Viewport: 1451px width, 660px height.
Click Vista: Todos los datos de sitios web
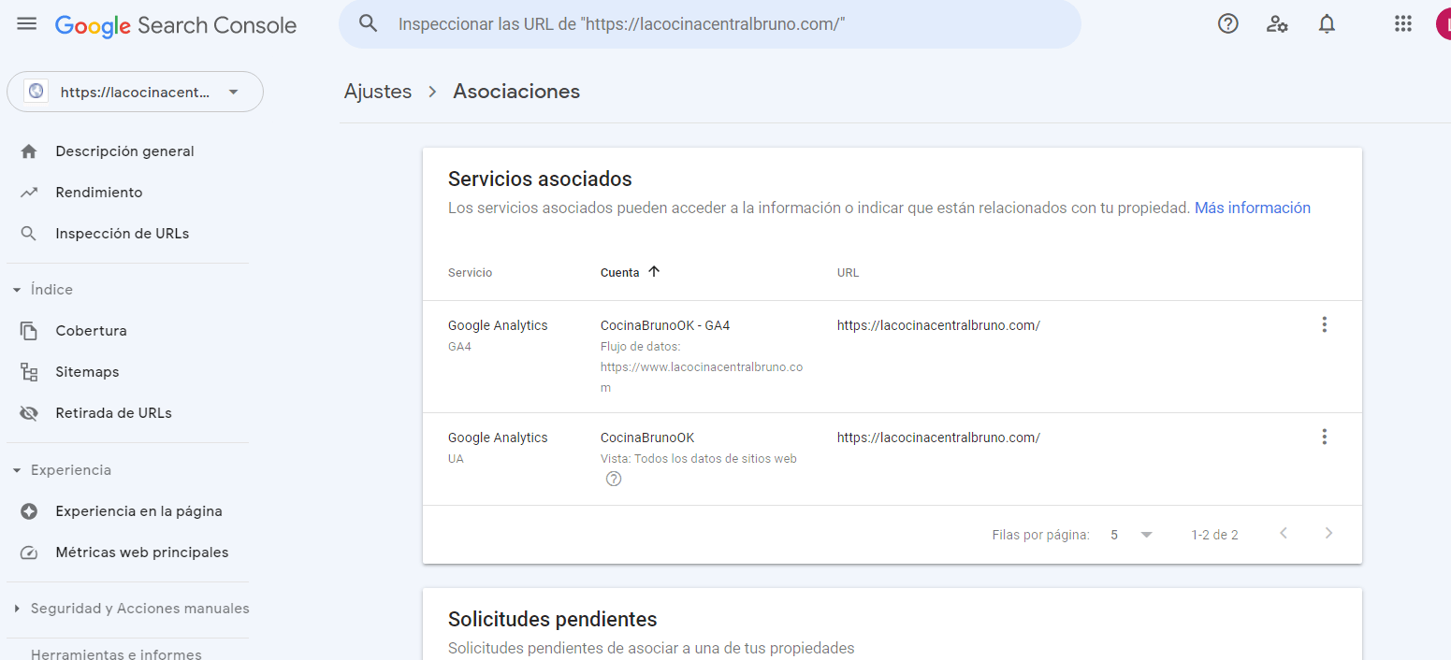point(698,458)
